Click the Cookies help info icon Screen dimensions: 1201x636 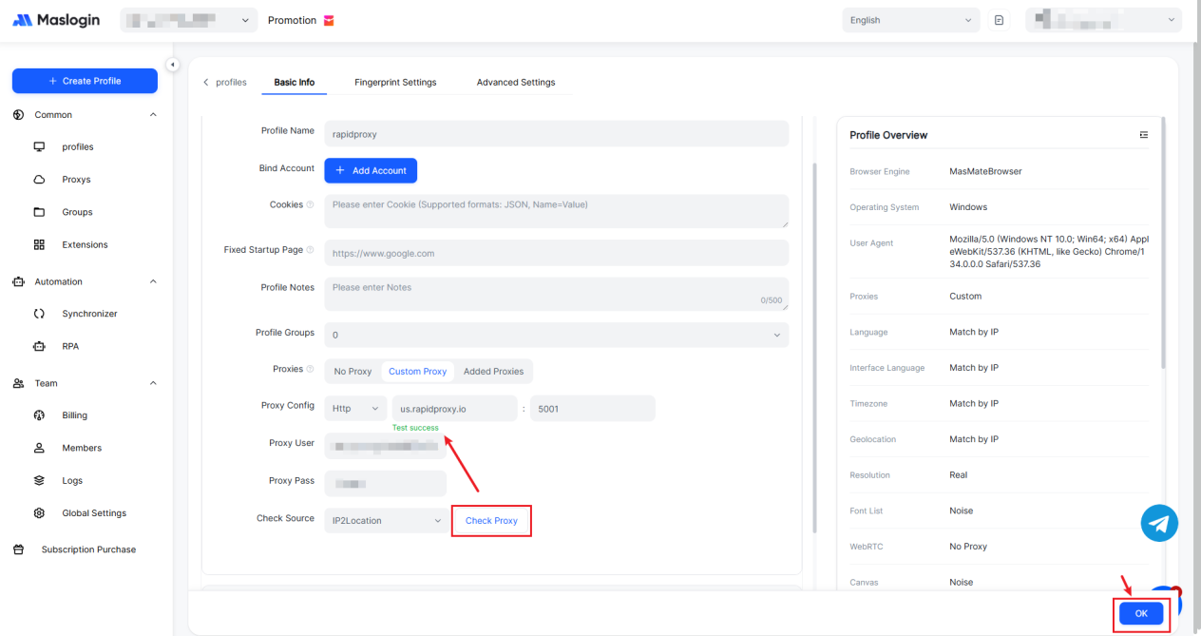tap(311, 205)
